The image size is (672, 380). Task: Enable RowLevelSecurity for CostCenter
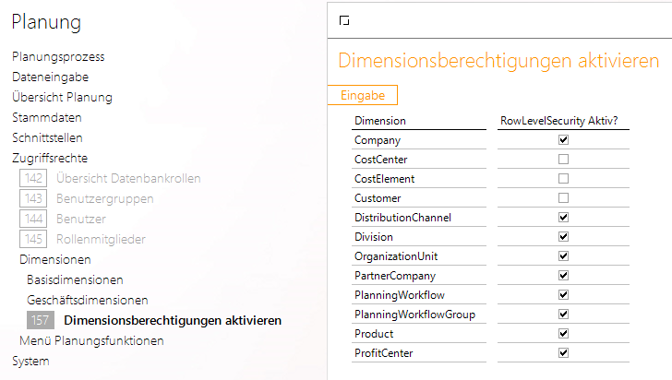563,160
